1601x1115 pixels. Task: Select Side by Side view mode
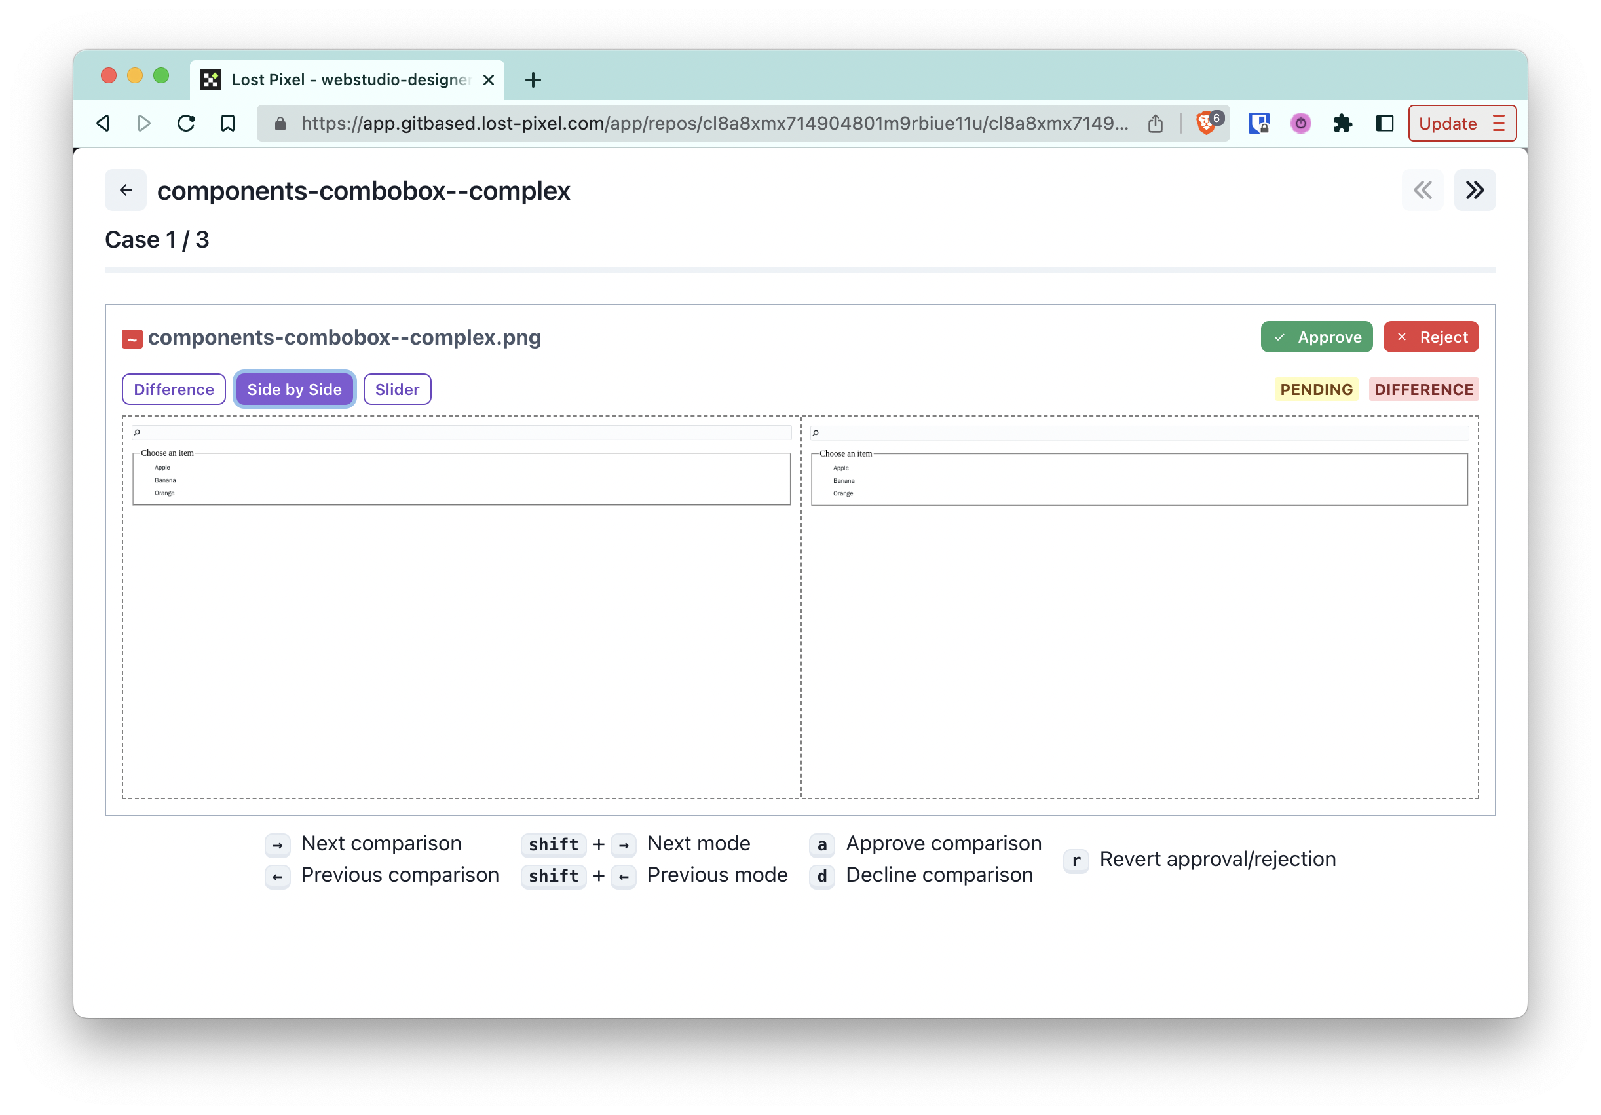coord(294,389)
